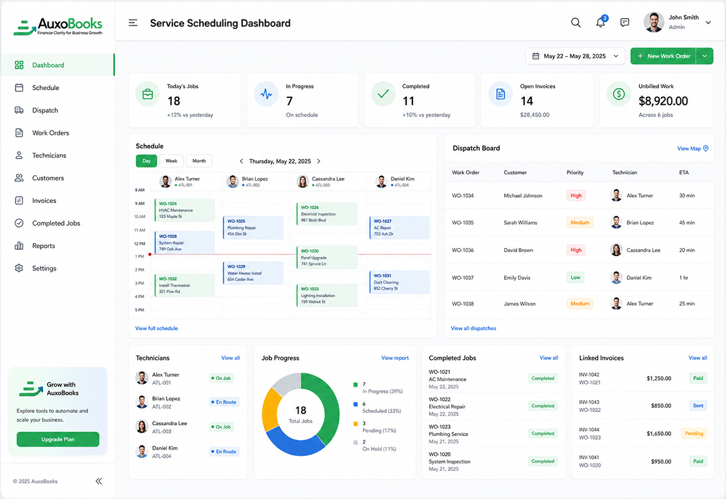Image resolution: width=726 pixels, height=499 pixels.
Task: Click Completed checkmark card icon
Action: 384,94
